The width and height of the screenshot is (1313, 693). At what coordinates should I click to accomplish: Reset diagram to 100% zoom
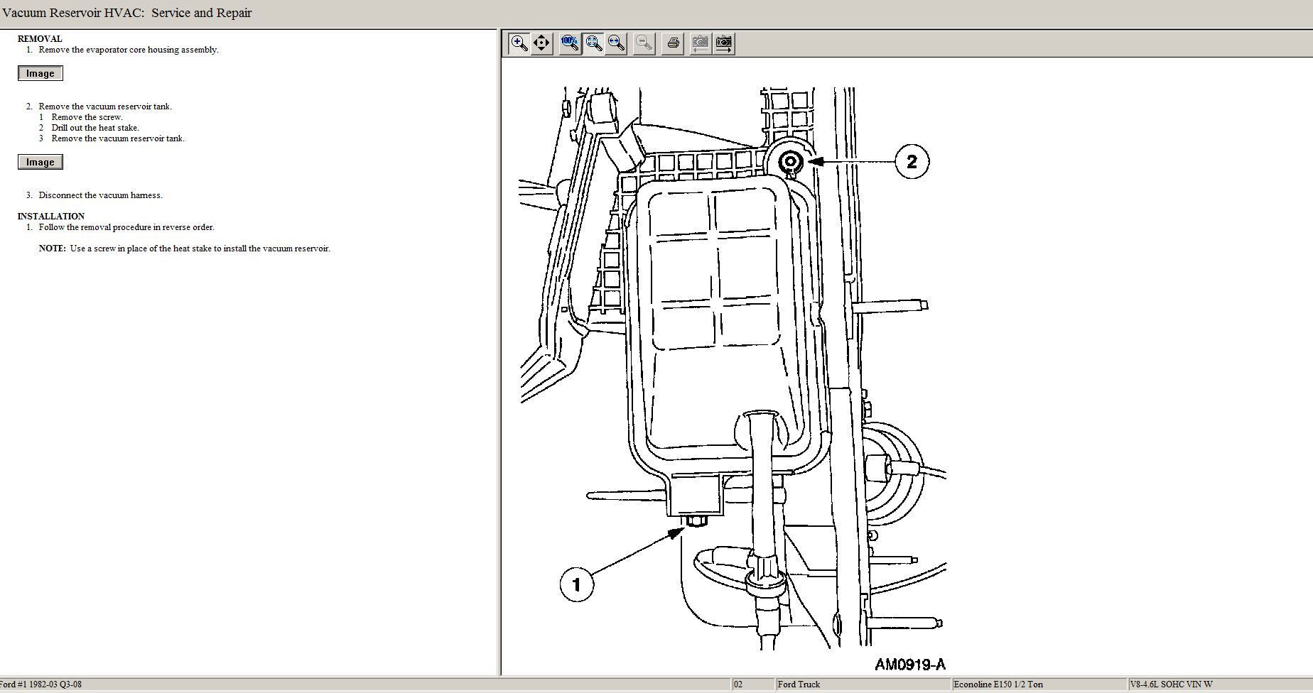570,43
